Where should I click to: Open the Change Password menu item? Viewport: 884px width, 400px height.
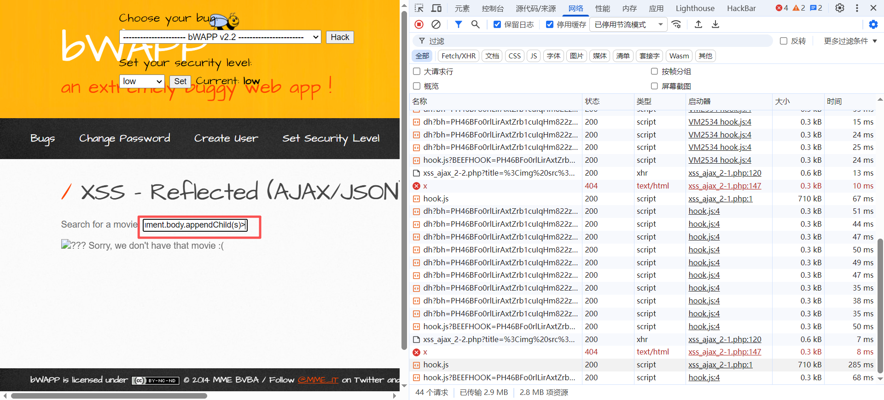point(125,138)
